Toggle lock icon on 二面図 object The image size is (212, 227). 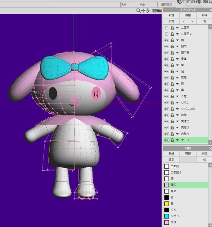tap(172, 28)
